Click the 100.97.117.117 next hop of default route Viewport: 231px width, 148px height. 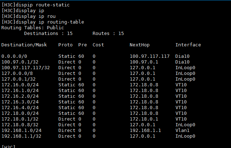coord(149,56)
